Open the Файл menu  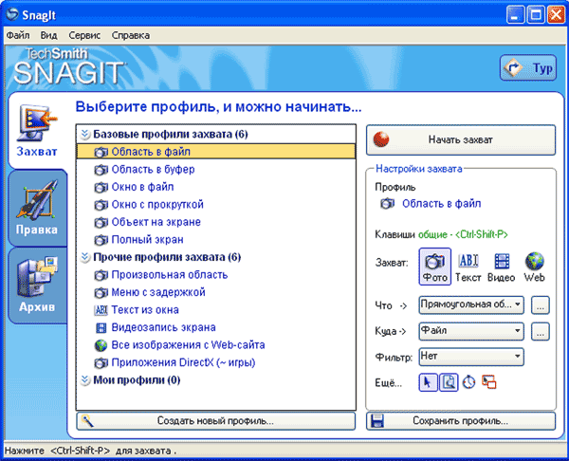pos(18,35)
